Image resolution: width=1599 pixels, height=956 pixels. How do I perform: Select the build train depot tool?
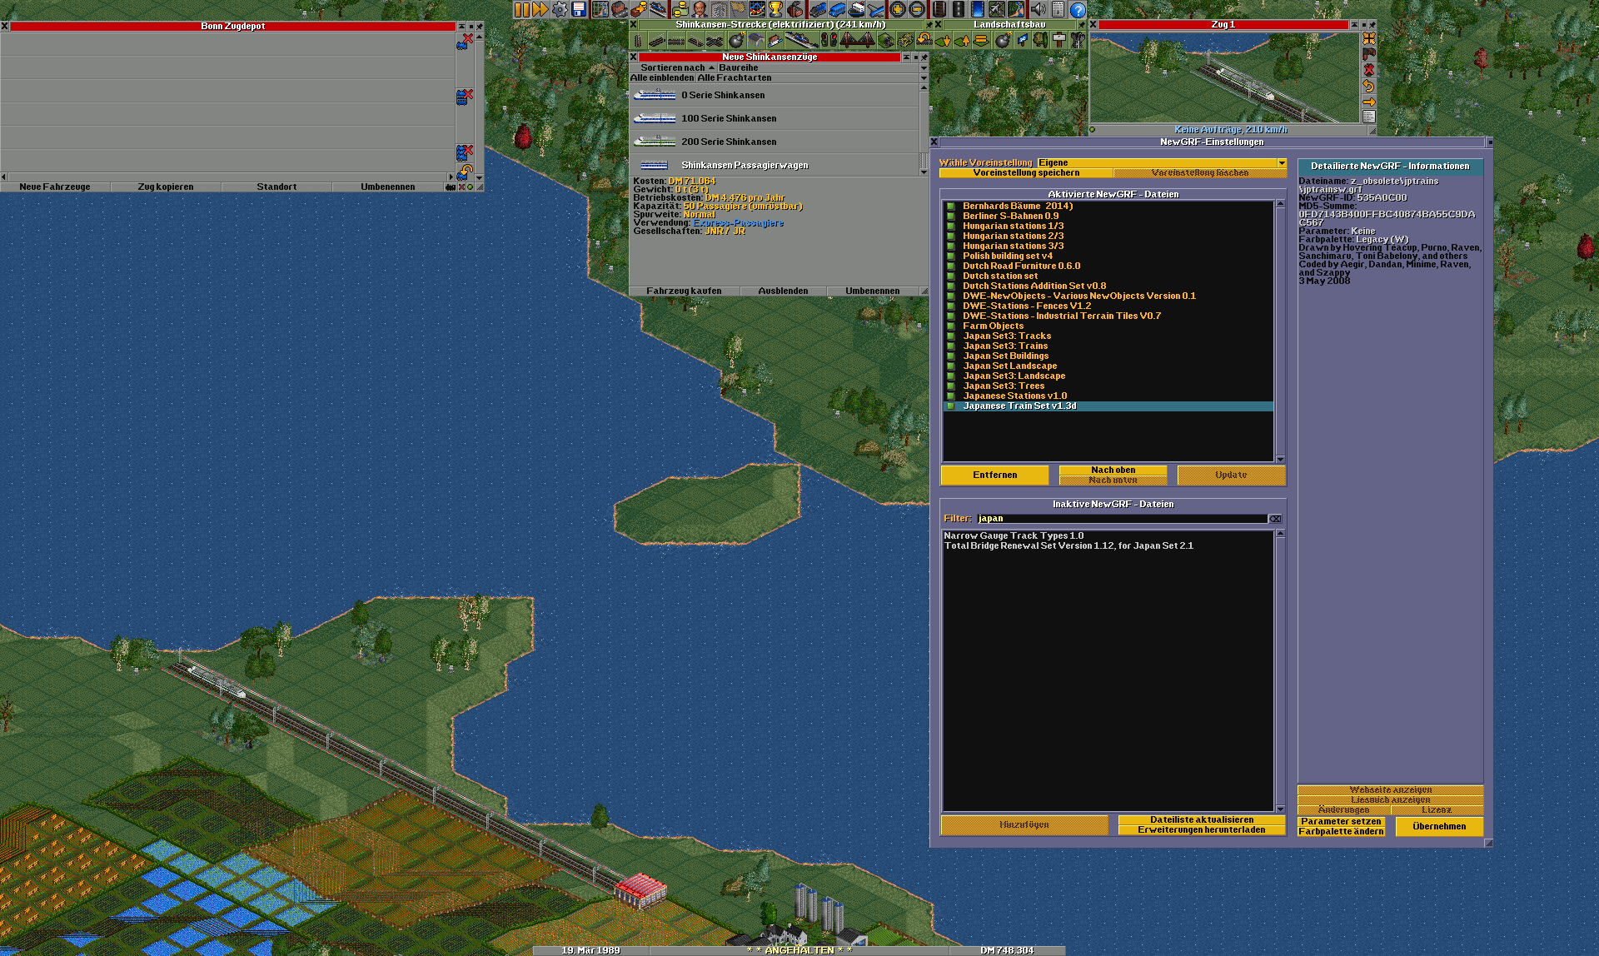[755, 40]
